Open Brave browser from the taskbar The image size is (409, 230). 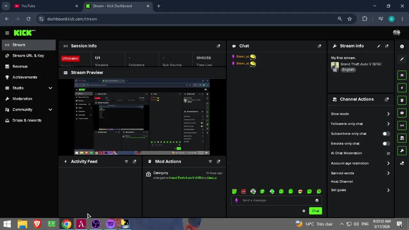click(x=37, y=224)
